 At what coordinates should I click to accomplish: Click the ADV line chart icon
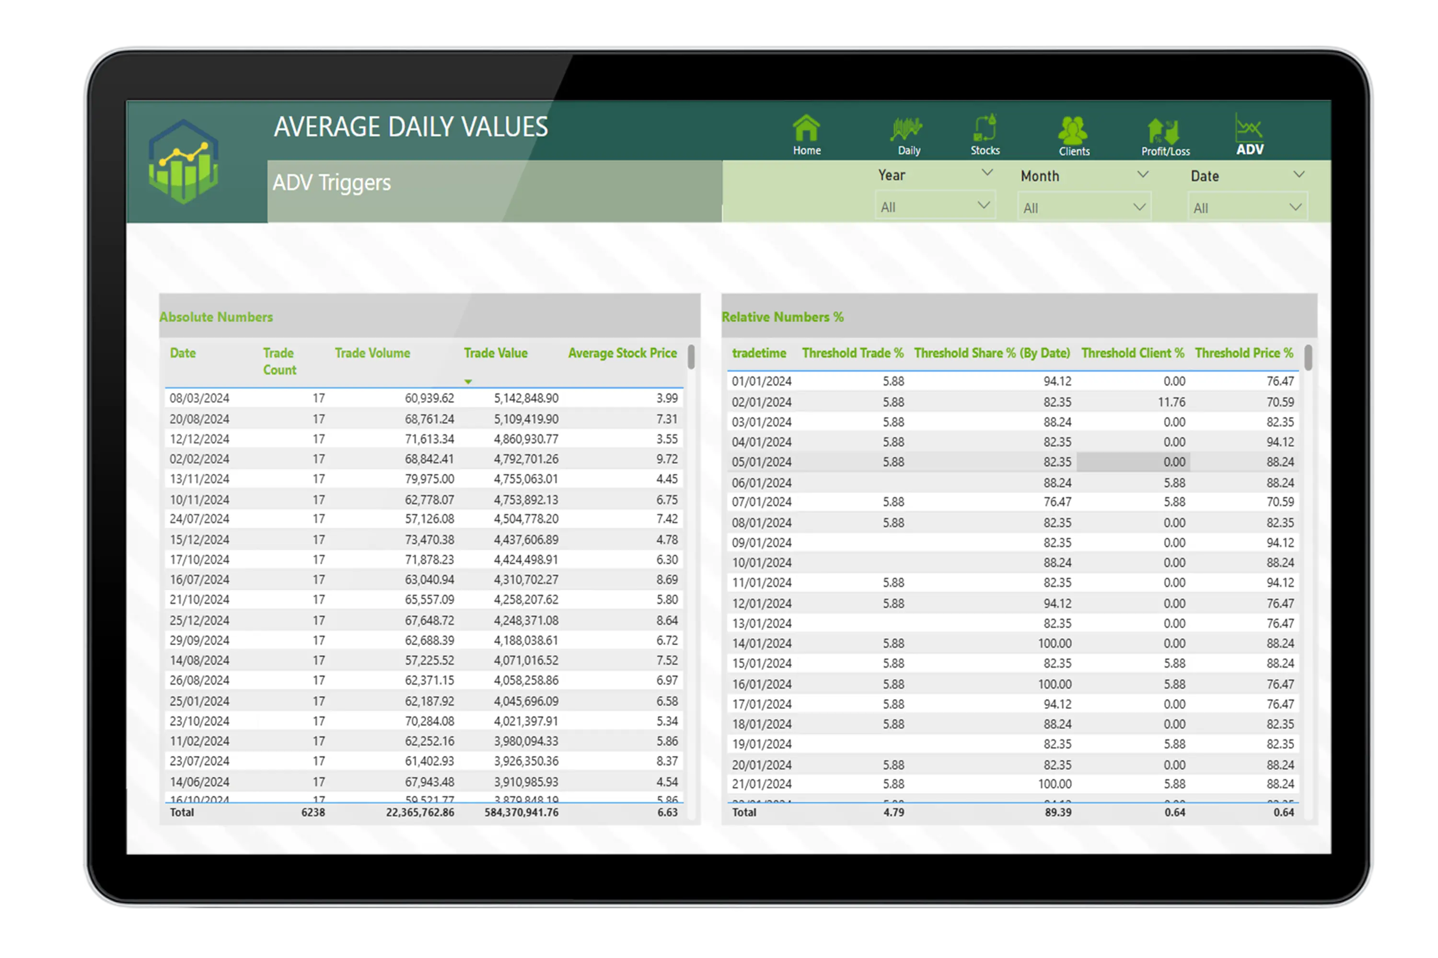1249,127
